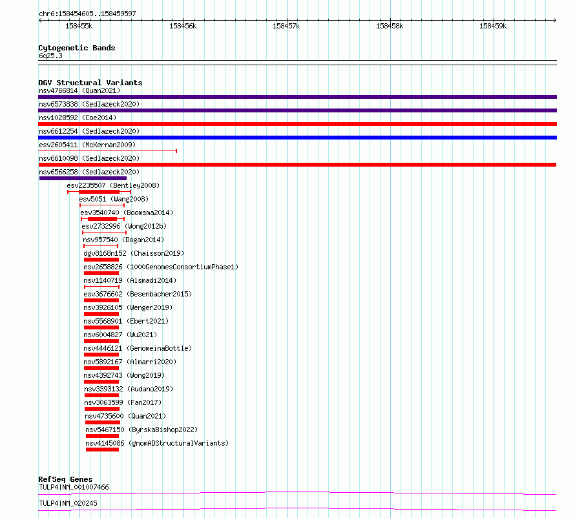The image size is (575, 518).
Task: Click the blue bar of nsv6612254
Action: tap(297, 138)
